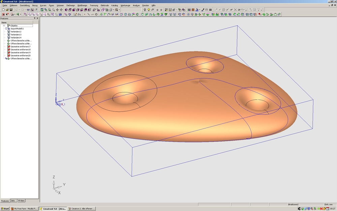
Task: Select the last Offene Bereiche schlie... feature
Action: (21, 58)
